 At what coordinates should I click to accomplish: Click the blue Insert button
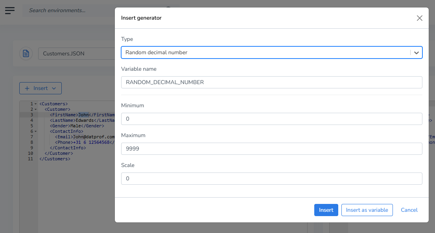point(326,210)
